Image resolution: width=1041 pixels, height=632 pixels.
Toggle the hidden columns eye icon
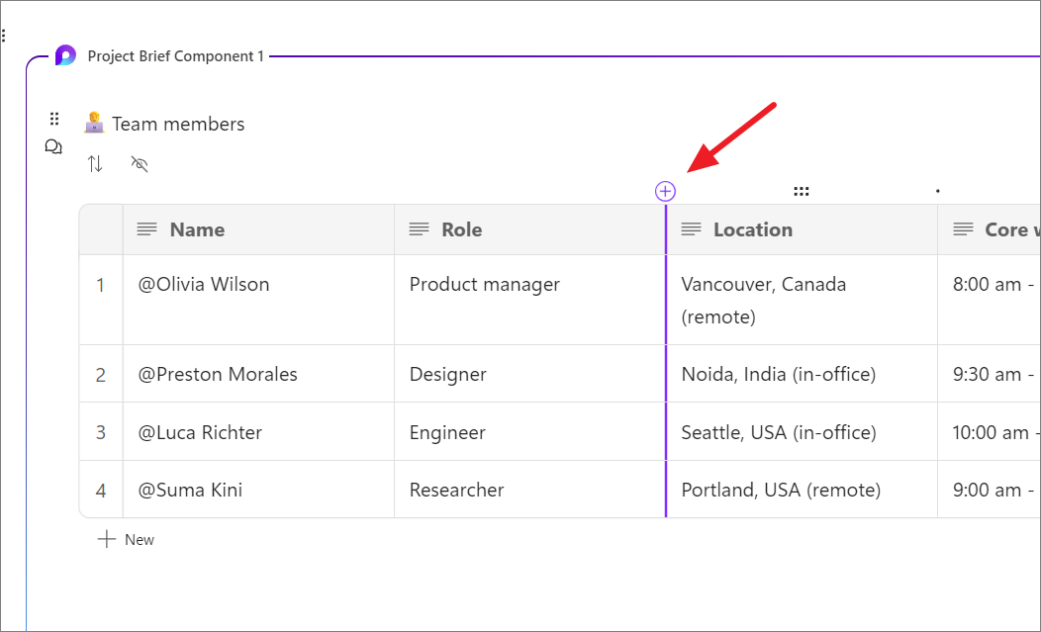(140, 164)
